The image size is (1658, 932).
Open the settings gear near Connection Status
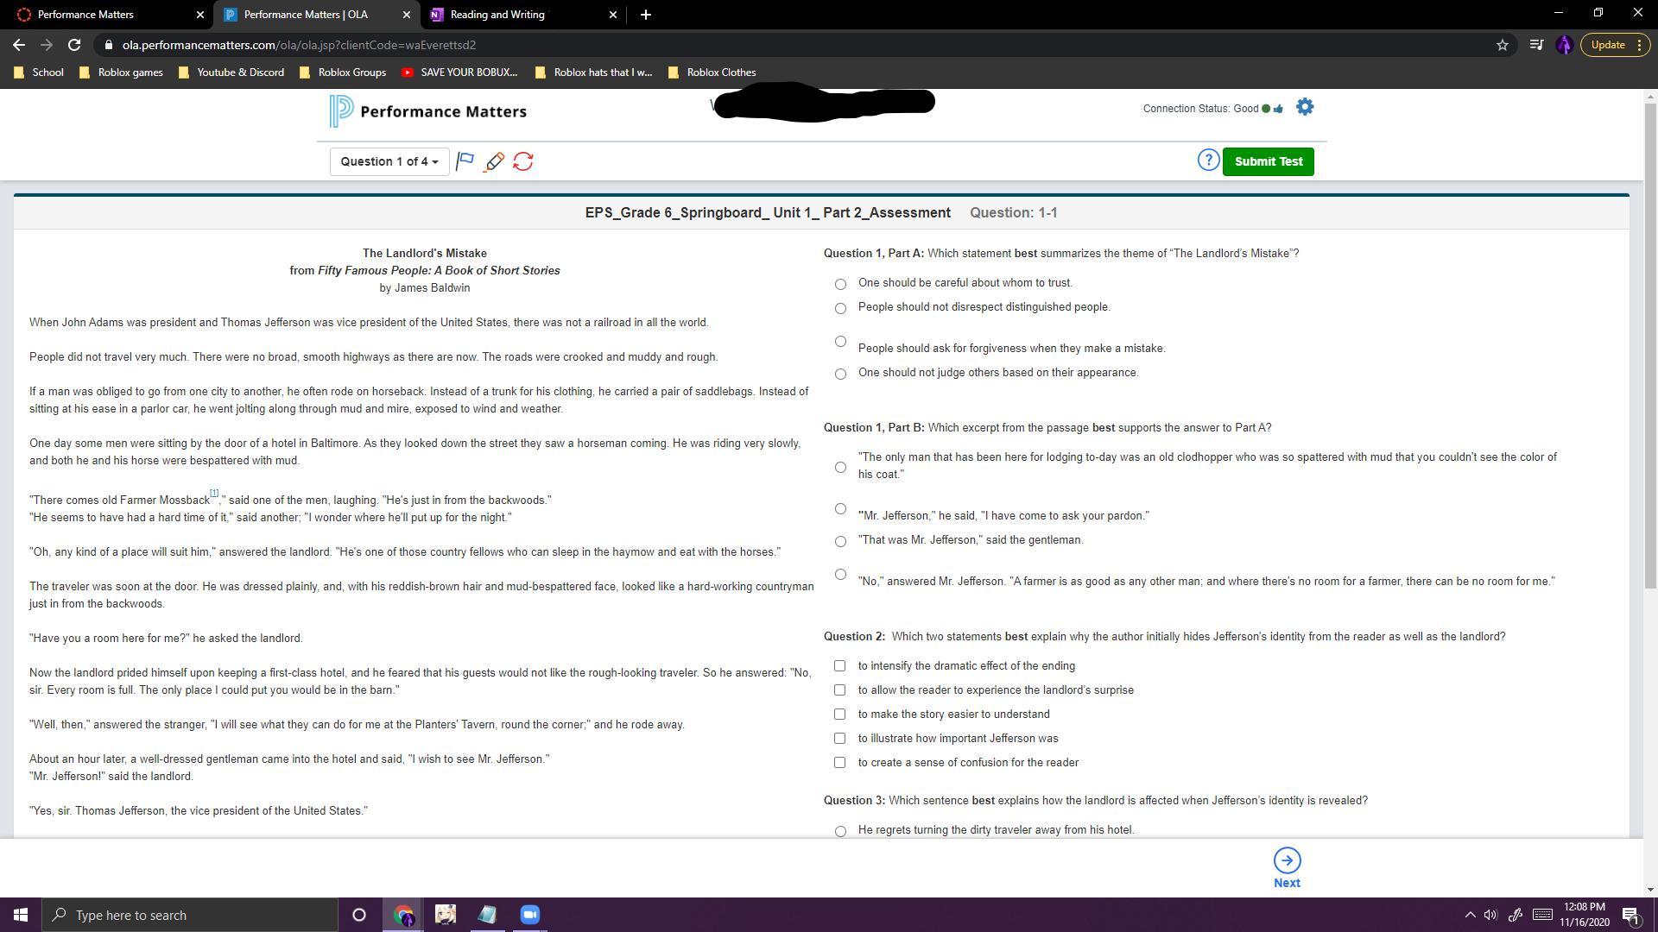coord(1305,107)
